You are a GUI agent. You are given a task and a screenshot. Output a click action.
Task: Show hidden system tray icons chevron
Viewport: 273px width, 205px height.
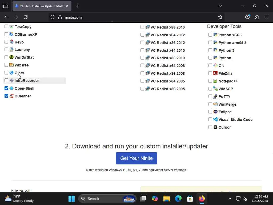(230, 199)
